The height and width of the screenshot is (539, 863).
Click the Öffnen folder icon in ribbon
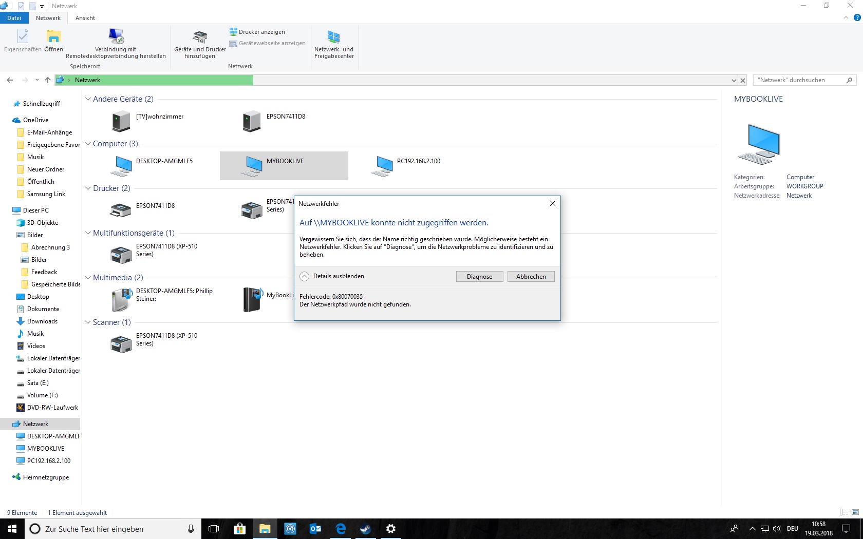point(53,41)
